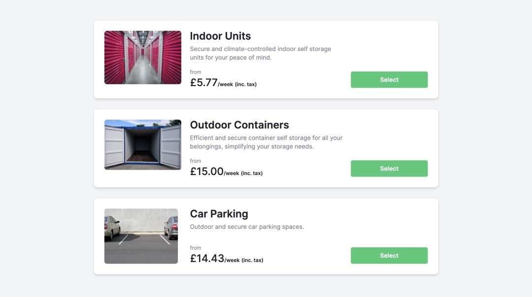
Task: Click the container self storage description text
Action: 266,142
